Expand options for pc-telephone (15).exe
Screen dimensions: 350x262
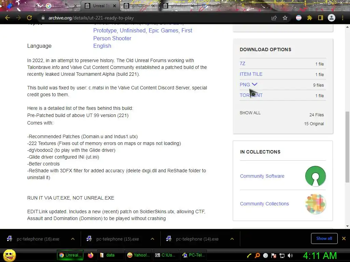coord(152,239)
